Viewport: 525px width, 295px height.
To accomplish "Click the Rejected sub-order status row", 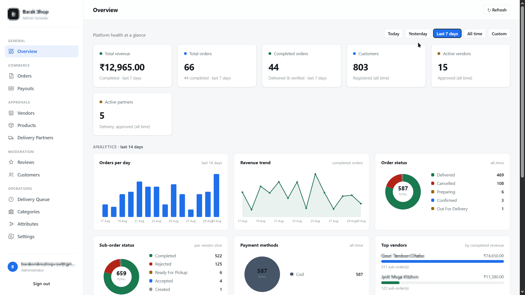I will 185,264.
